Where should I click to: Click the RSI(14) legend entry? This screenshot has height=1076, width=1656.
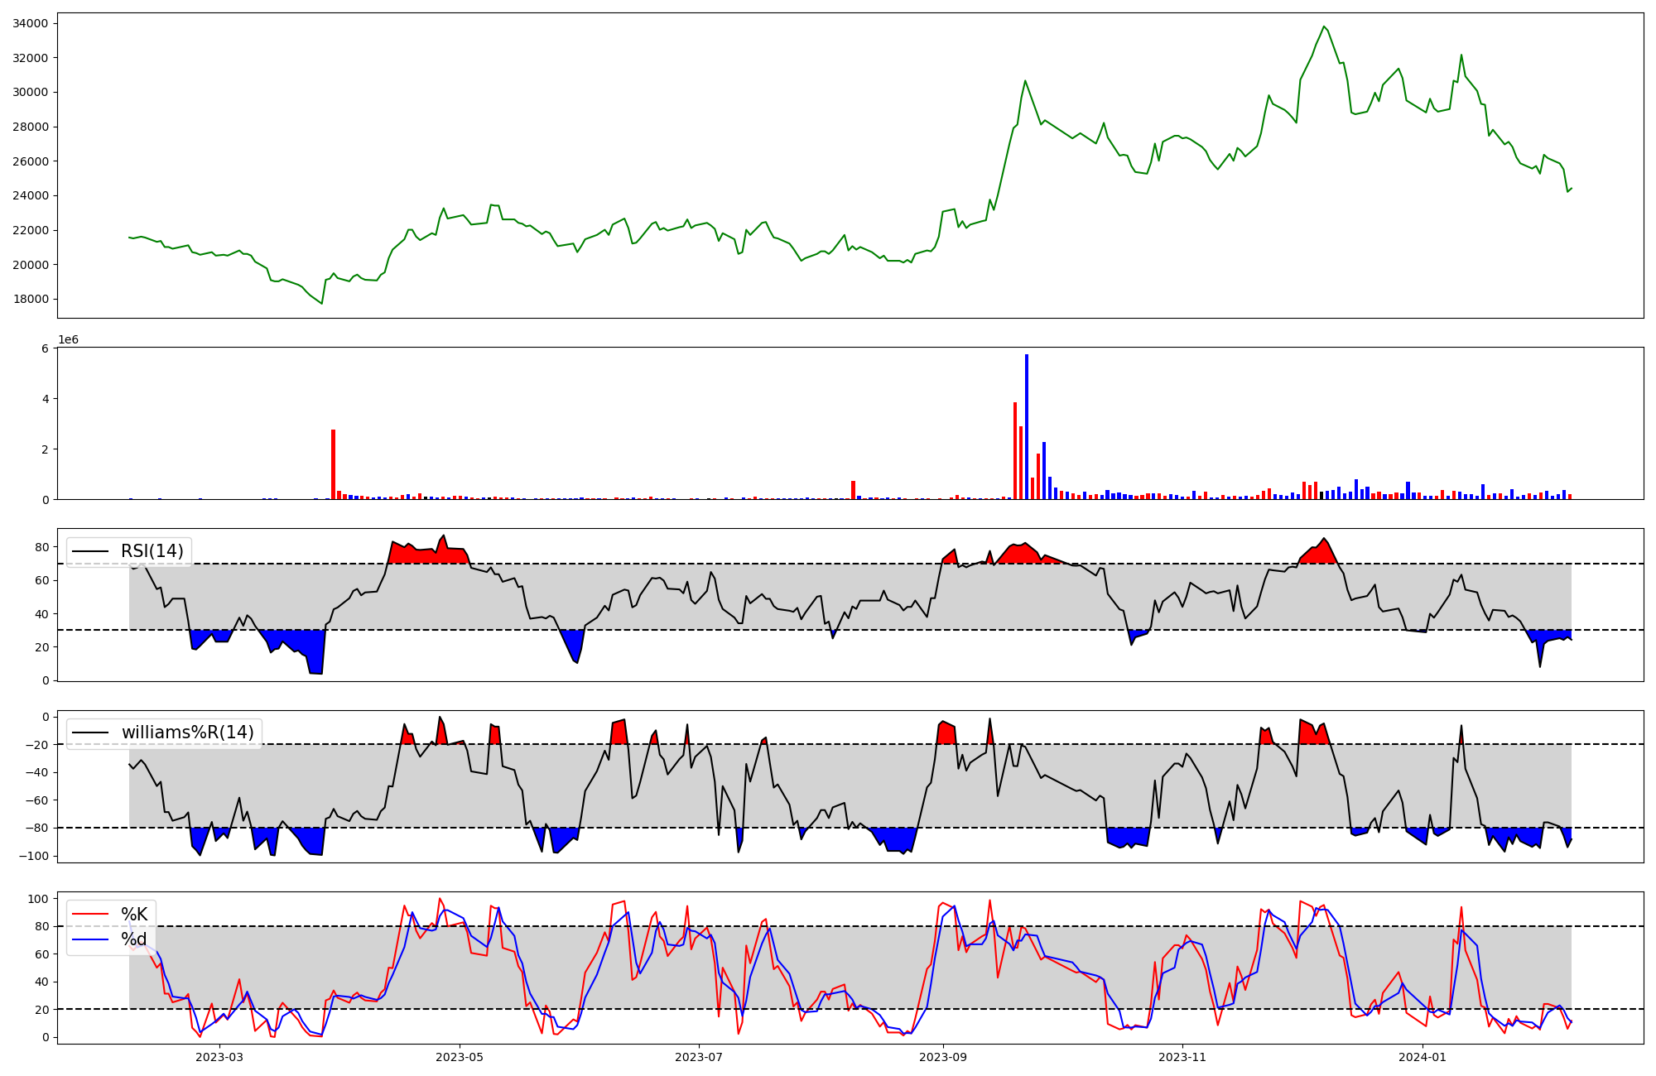coord(152,551)
